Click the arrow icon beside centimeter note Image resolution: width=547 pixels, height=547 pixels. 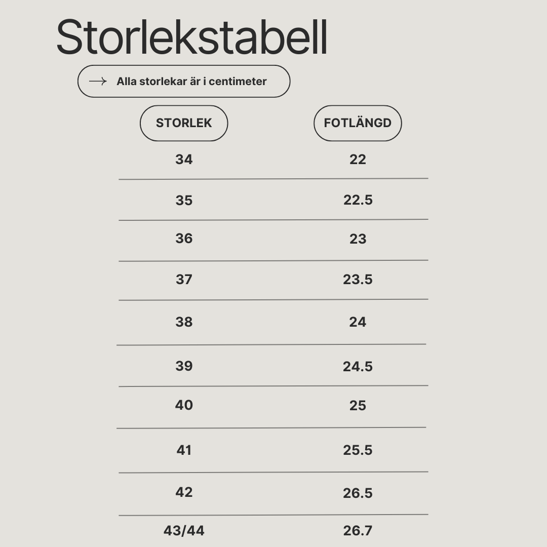[x=98, y=81]
